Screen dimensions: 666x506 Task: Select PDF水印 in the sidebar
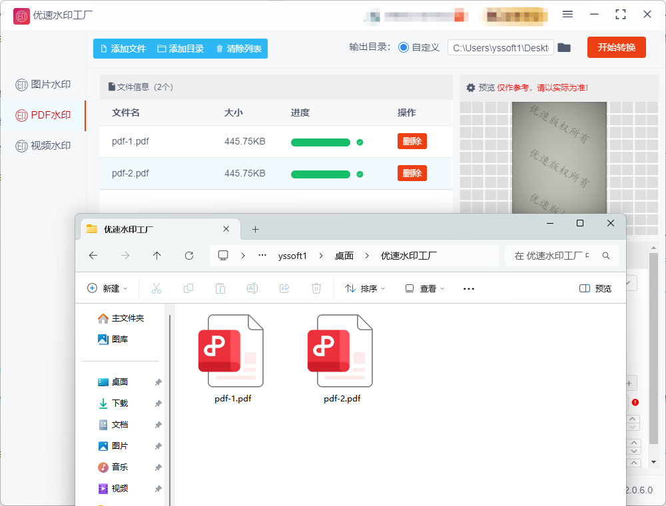pyautogui.click(x=43, y=115)
